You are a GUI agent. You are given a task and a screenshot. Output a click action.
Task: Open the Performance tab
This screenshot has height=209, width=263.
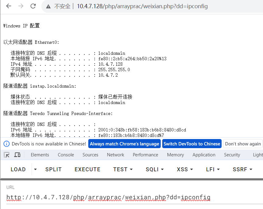[146, 155]
